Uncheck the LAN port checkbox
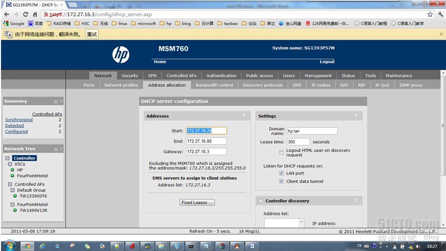 [x=281, y=173]
